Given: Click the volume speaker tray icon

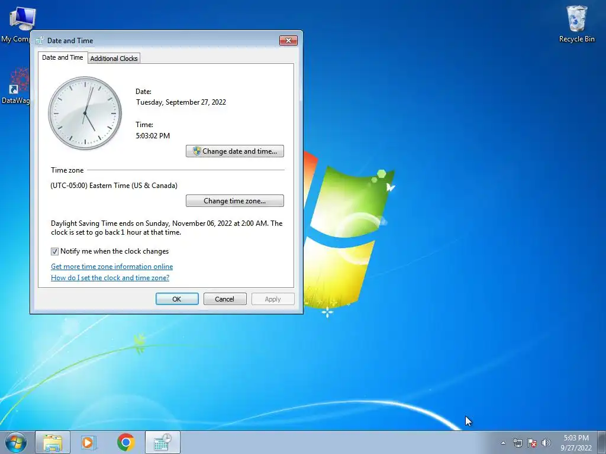Looking at the screenshot, I should pyautogui.click(x=546, y=443).
